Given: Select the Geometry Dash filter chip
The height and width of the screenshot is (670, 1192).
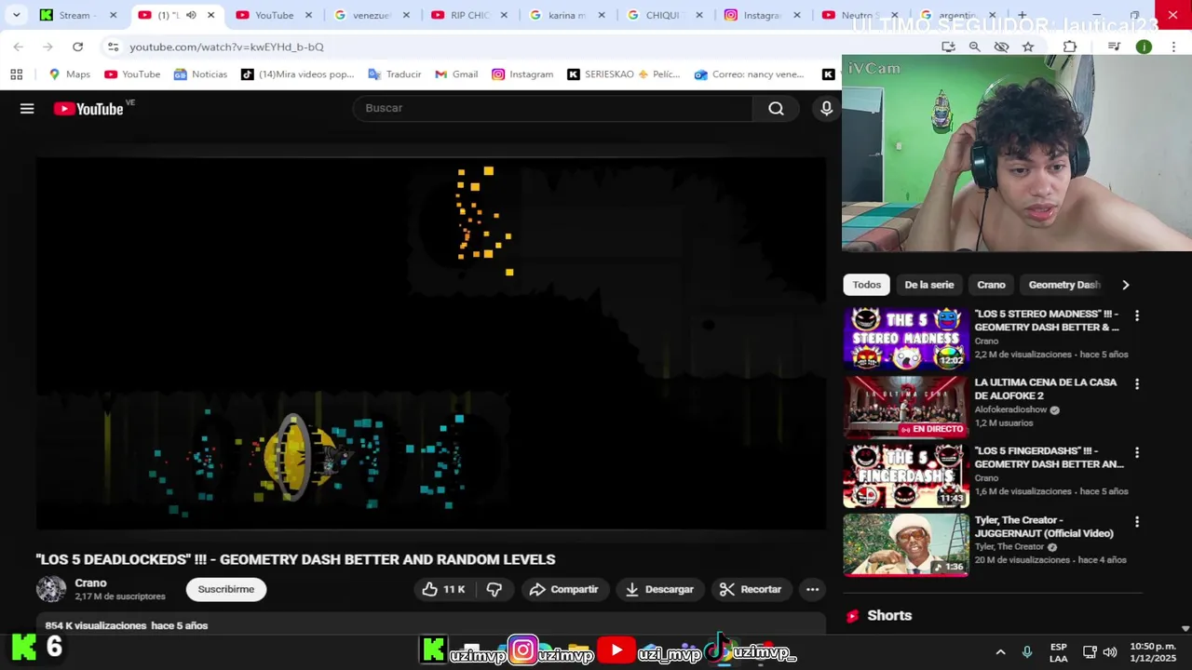Looking at the screenshot, I should [x=1064, y=285].
